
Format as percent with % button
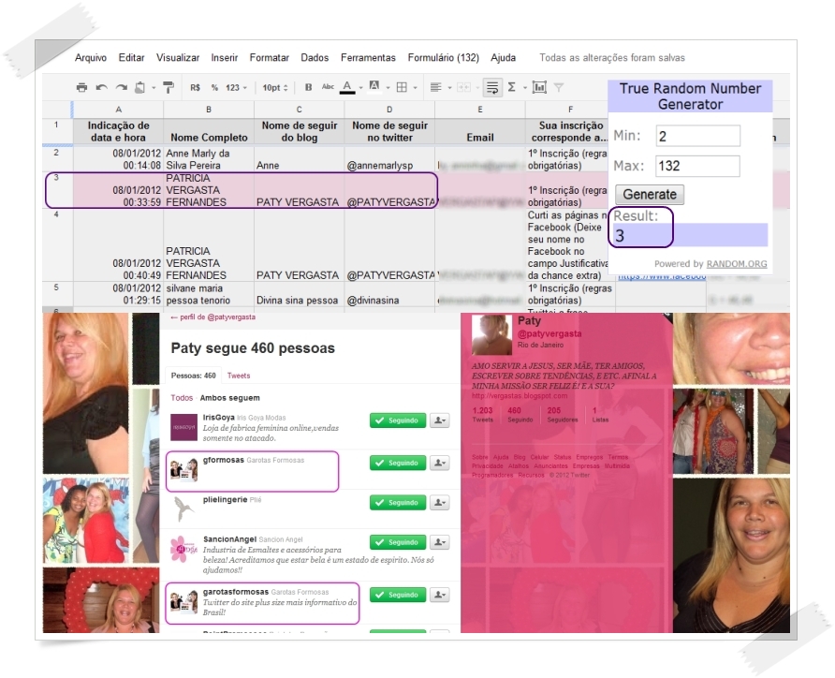[x=214, y=87]
